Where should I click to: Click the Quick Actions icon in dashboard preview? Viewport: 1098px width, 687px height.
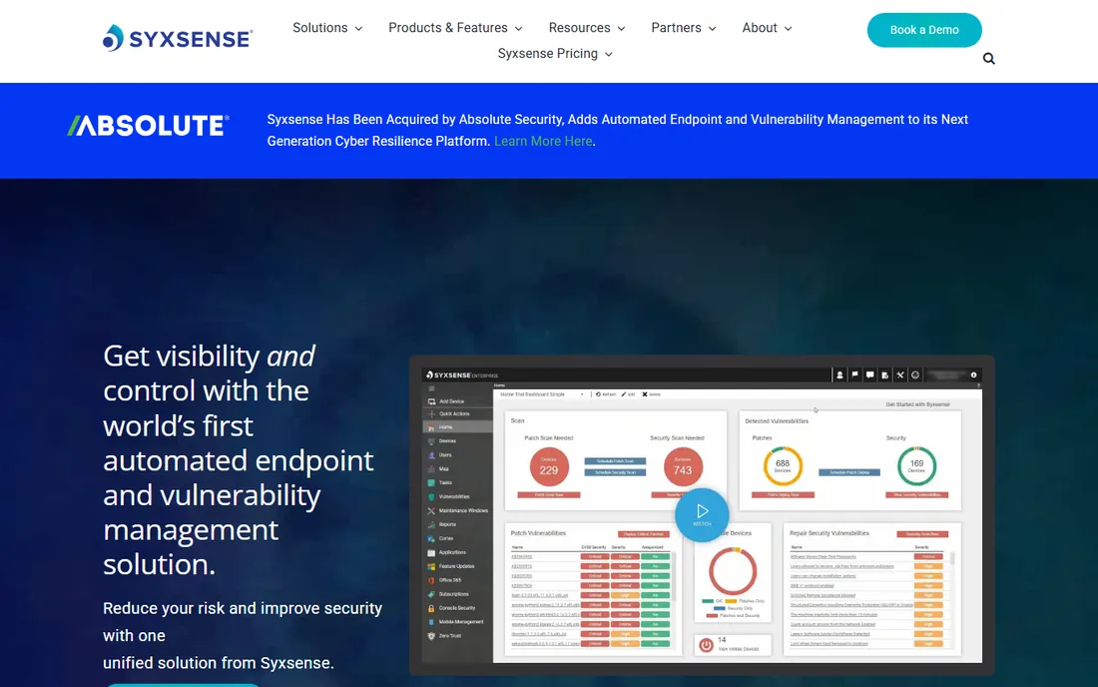coord(431,413)
